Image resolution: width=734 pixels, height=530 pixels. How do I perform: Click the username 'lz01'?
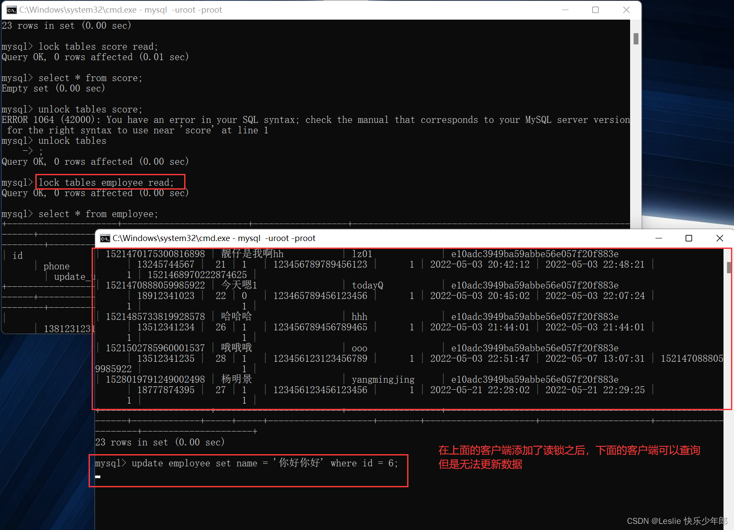click(362, 254)
